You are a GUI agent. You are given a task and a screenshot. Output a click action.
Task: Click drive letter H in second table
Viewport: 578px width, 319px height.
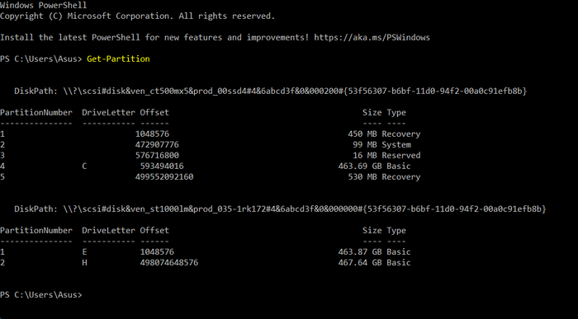[x=84, y=263]
